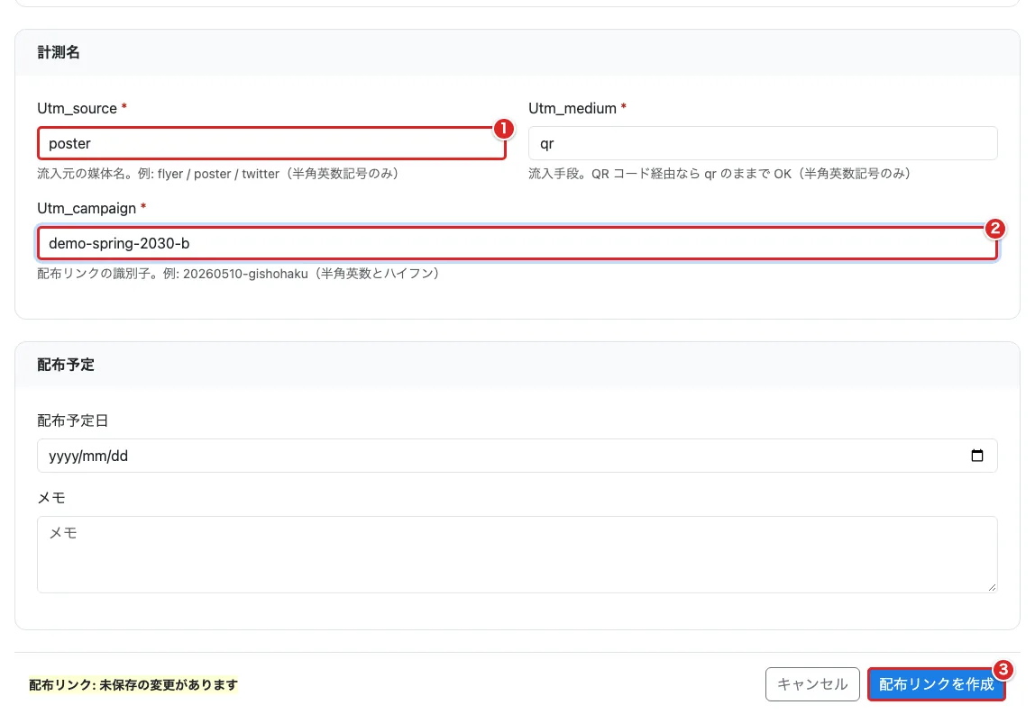Click the hint text starting 配布リンクの識別子
The image size is (1035, 723).
point(238,274)
